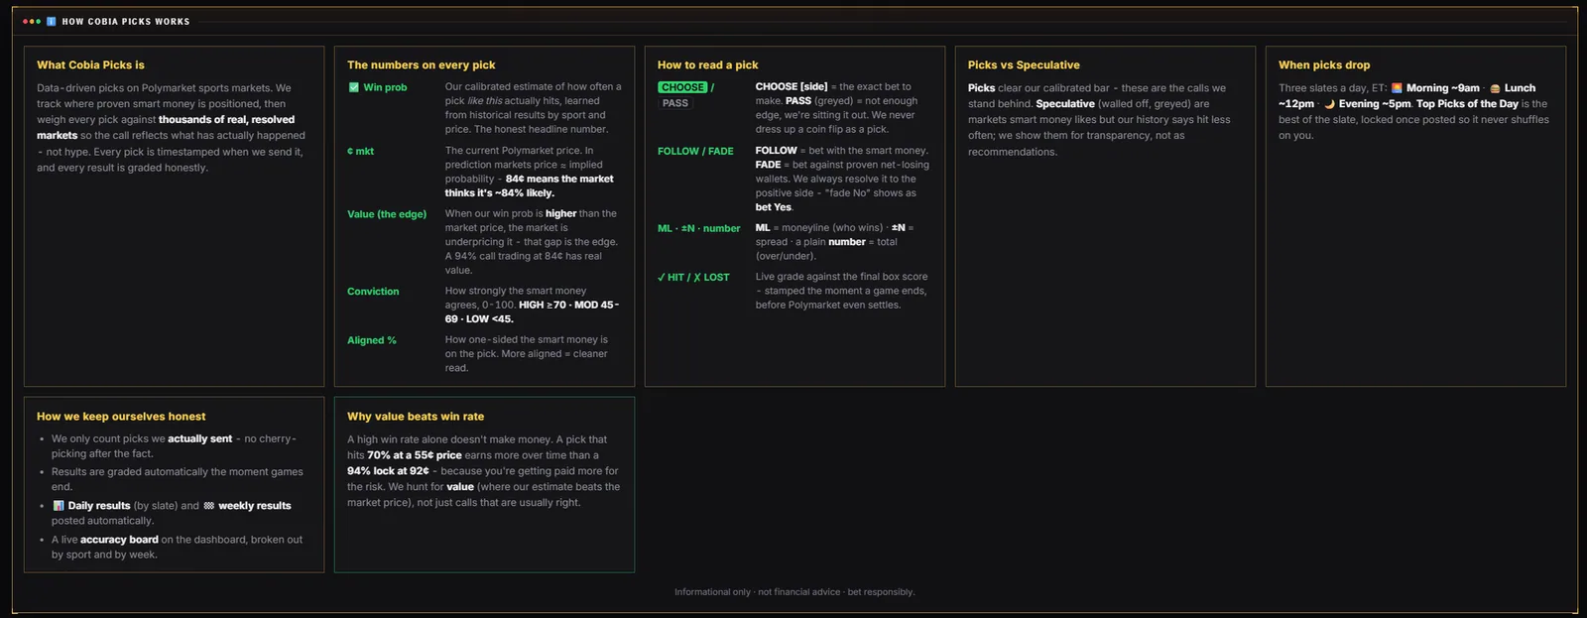
Task: Click the bold 'Daily results' text
Action: click(x=99, y=506)
